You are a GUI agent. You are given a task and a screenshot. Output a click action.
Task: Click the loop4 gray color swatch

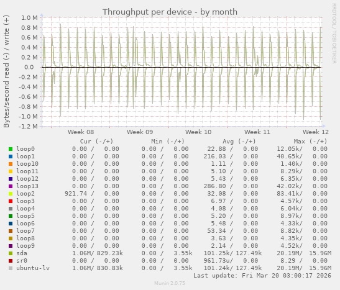click(11, 209)
